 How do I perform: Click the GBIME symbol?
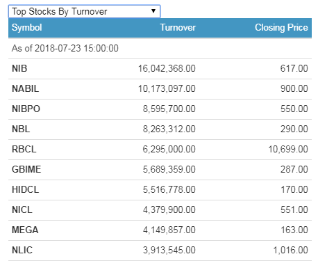click(x=26, y=169)
